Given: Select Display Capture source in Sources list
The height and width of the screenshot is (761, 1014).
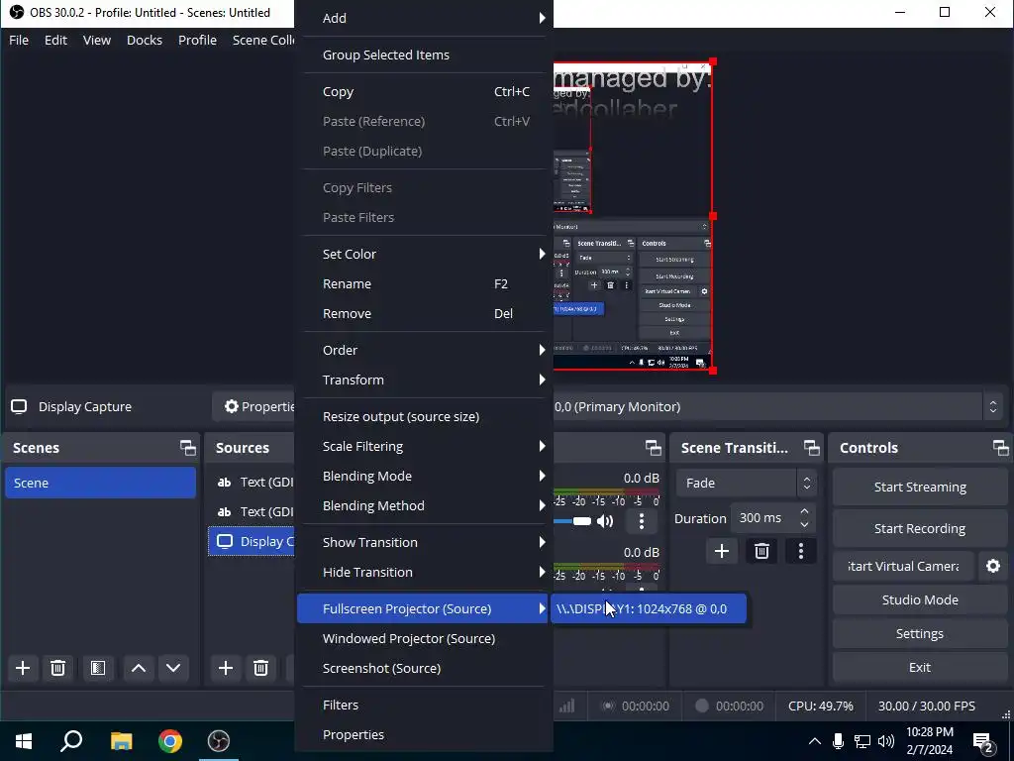Looking at the screenshot, I should [x=253, y=542].
